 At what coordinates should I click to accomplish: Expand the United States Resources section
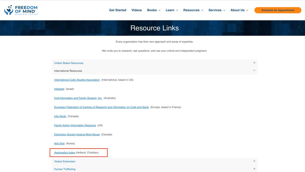click(155, 63)
